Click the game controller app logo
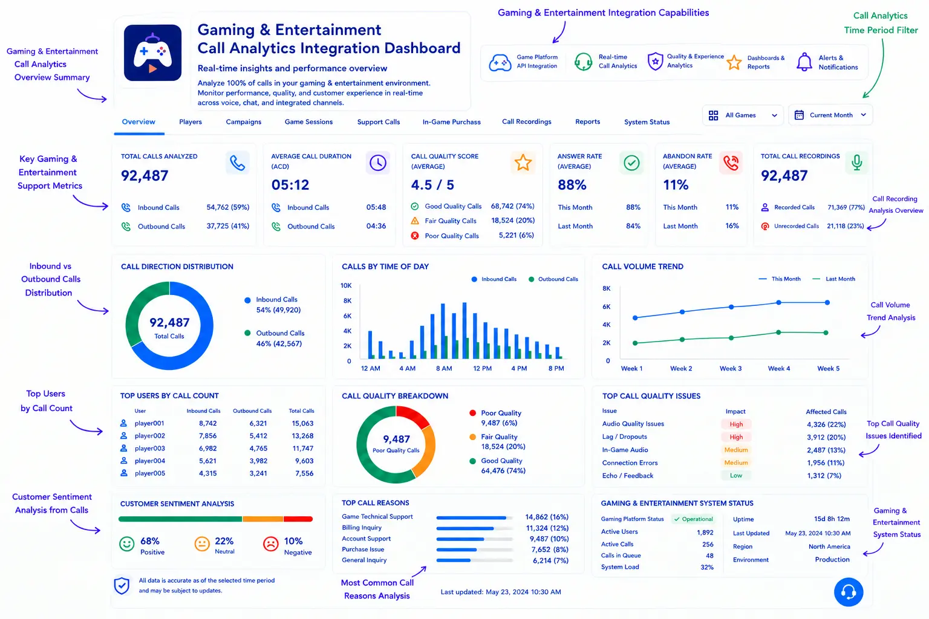The width and height of the screenshot is (929, 619). (152, 53)
